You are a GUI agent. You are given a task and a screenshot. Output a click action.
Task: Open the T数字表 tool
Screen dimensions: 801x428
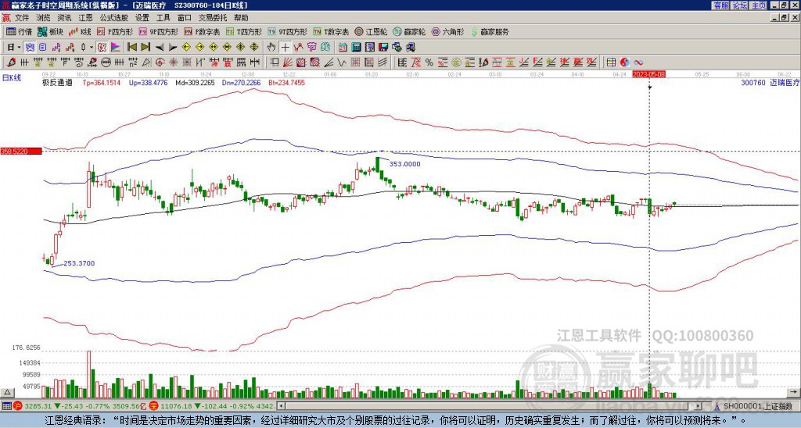click(331, 31)
